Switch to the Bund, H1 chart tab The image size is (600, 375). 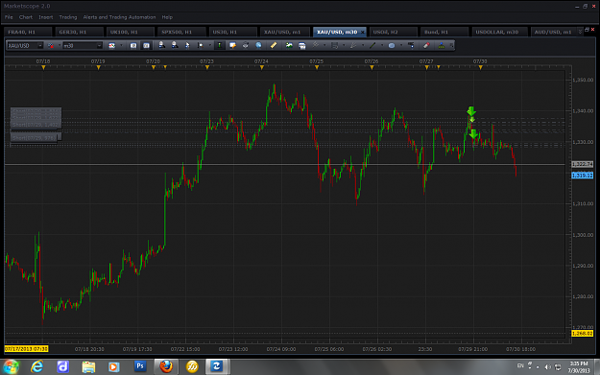[444, 32]
